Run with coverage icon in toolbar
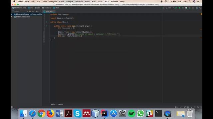 click(183, 8)
